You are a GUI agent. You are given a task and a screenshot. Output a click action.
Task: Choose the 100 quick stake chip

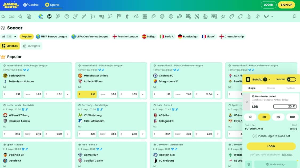pos(292,117)
